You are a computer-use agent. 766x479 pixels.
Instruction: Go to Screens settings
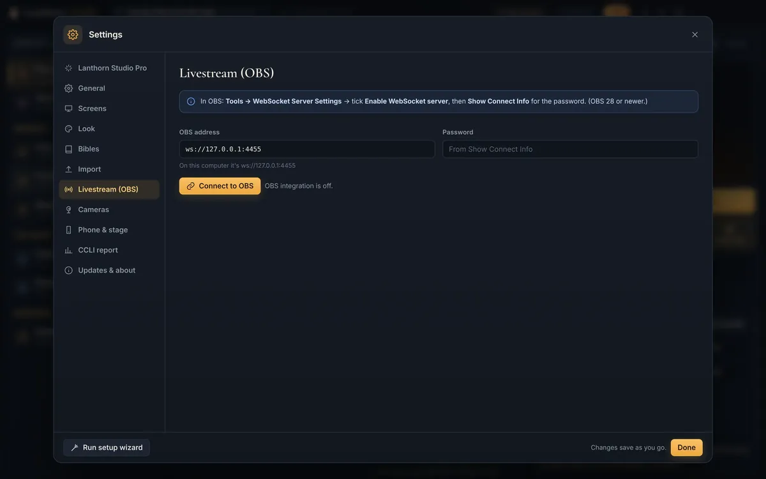tap(109, 109)
